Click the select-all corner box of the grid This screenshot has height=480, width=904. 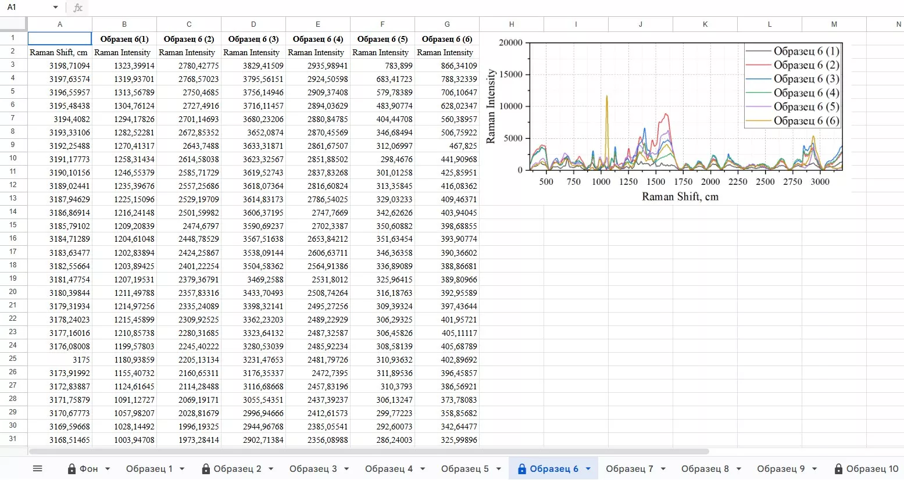pyautogui.click(x=13, y=24)
